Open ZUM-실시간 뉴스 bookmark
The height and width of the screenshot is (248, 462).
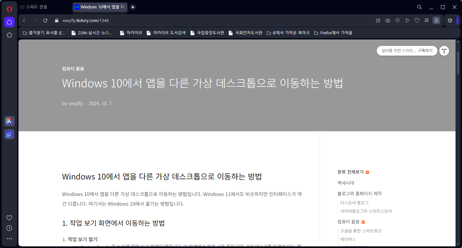pos(92,33)
